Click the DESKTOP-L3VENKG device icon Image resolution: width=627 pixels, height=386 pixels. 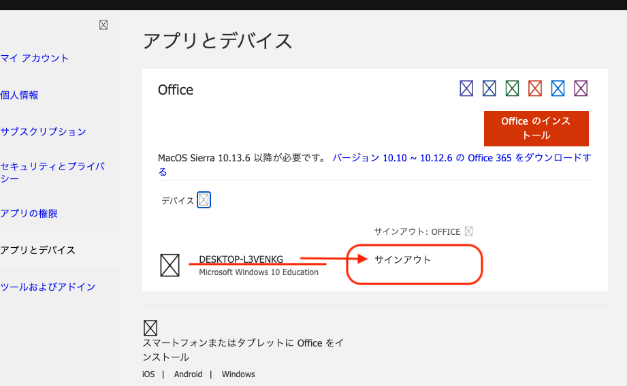[170, 266]
